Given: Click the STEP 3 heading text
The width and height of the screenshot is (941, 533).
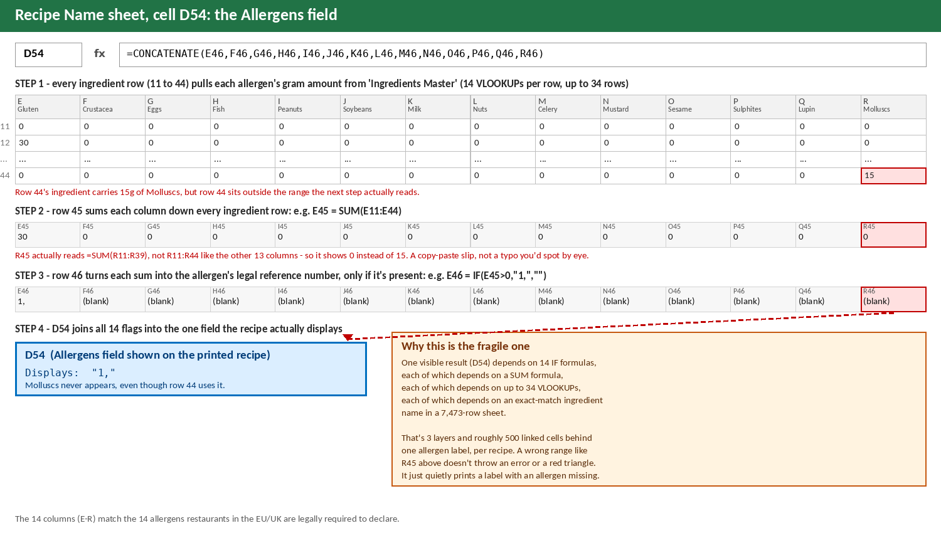Looking at the screenshot, I should [x=280, y=275].
